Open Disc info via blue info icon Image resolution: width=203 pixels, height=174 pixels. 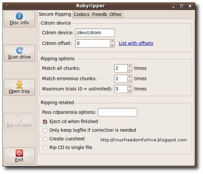(19, 16)
